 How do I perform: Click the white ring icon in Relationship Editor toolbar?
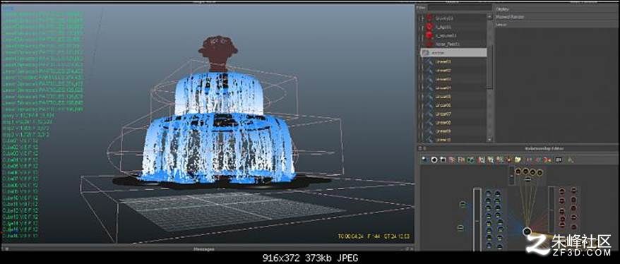pyautogui.click(x=434, y=160)
